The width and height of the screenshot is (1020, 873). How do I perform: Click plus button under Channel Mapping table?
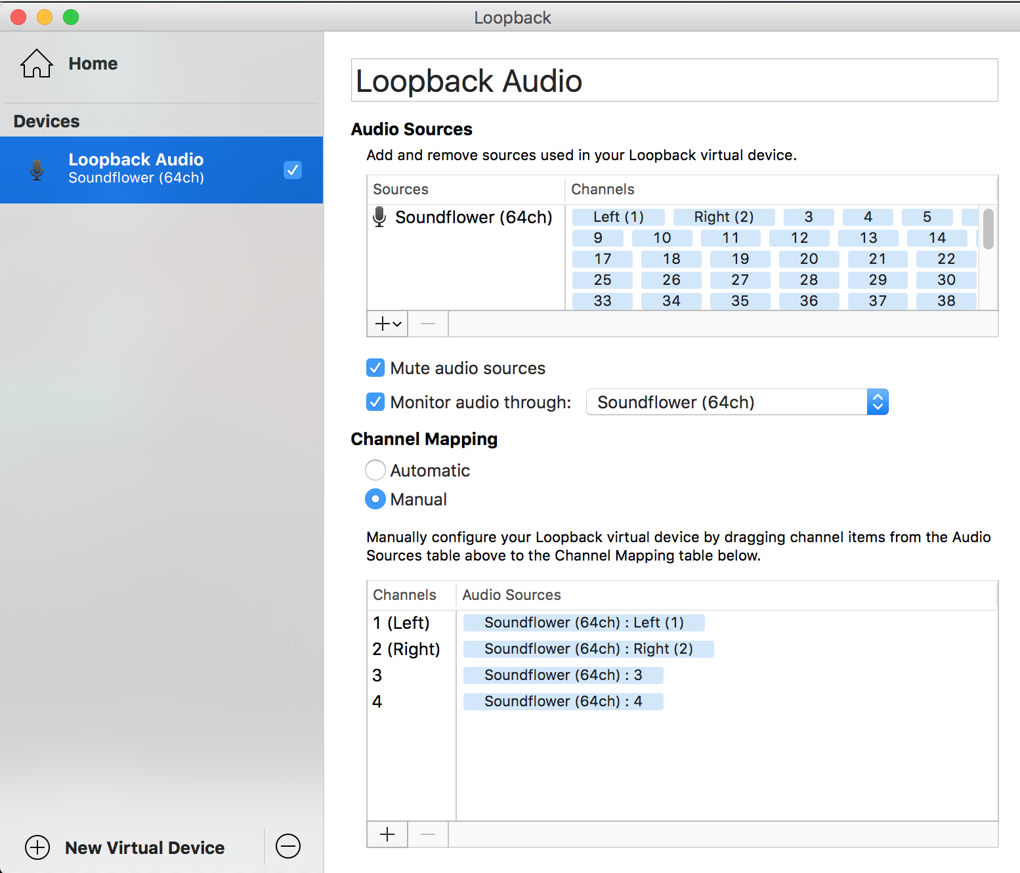[x=387, y=834]
